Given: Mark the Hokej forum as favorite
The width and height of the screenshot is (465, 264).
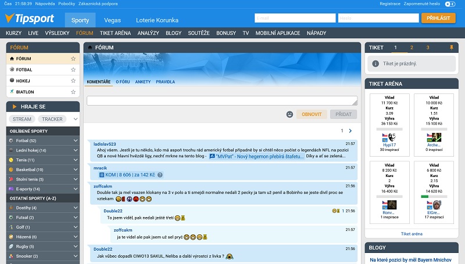Looking at the screenshot, I should (73, 81).
